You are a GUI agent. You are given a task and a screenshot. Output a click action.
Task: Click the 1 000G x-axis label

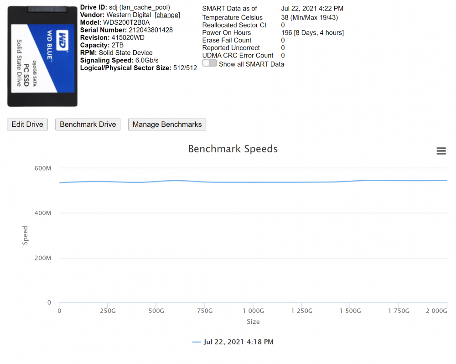click(253, 311)
